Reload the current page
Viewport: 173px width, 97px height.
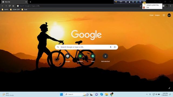tap(10, 6)
